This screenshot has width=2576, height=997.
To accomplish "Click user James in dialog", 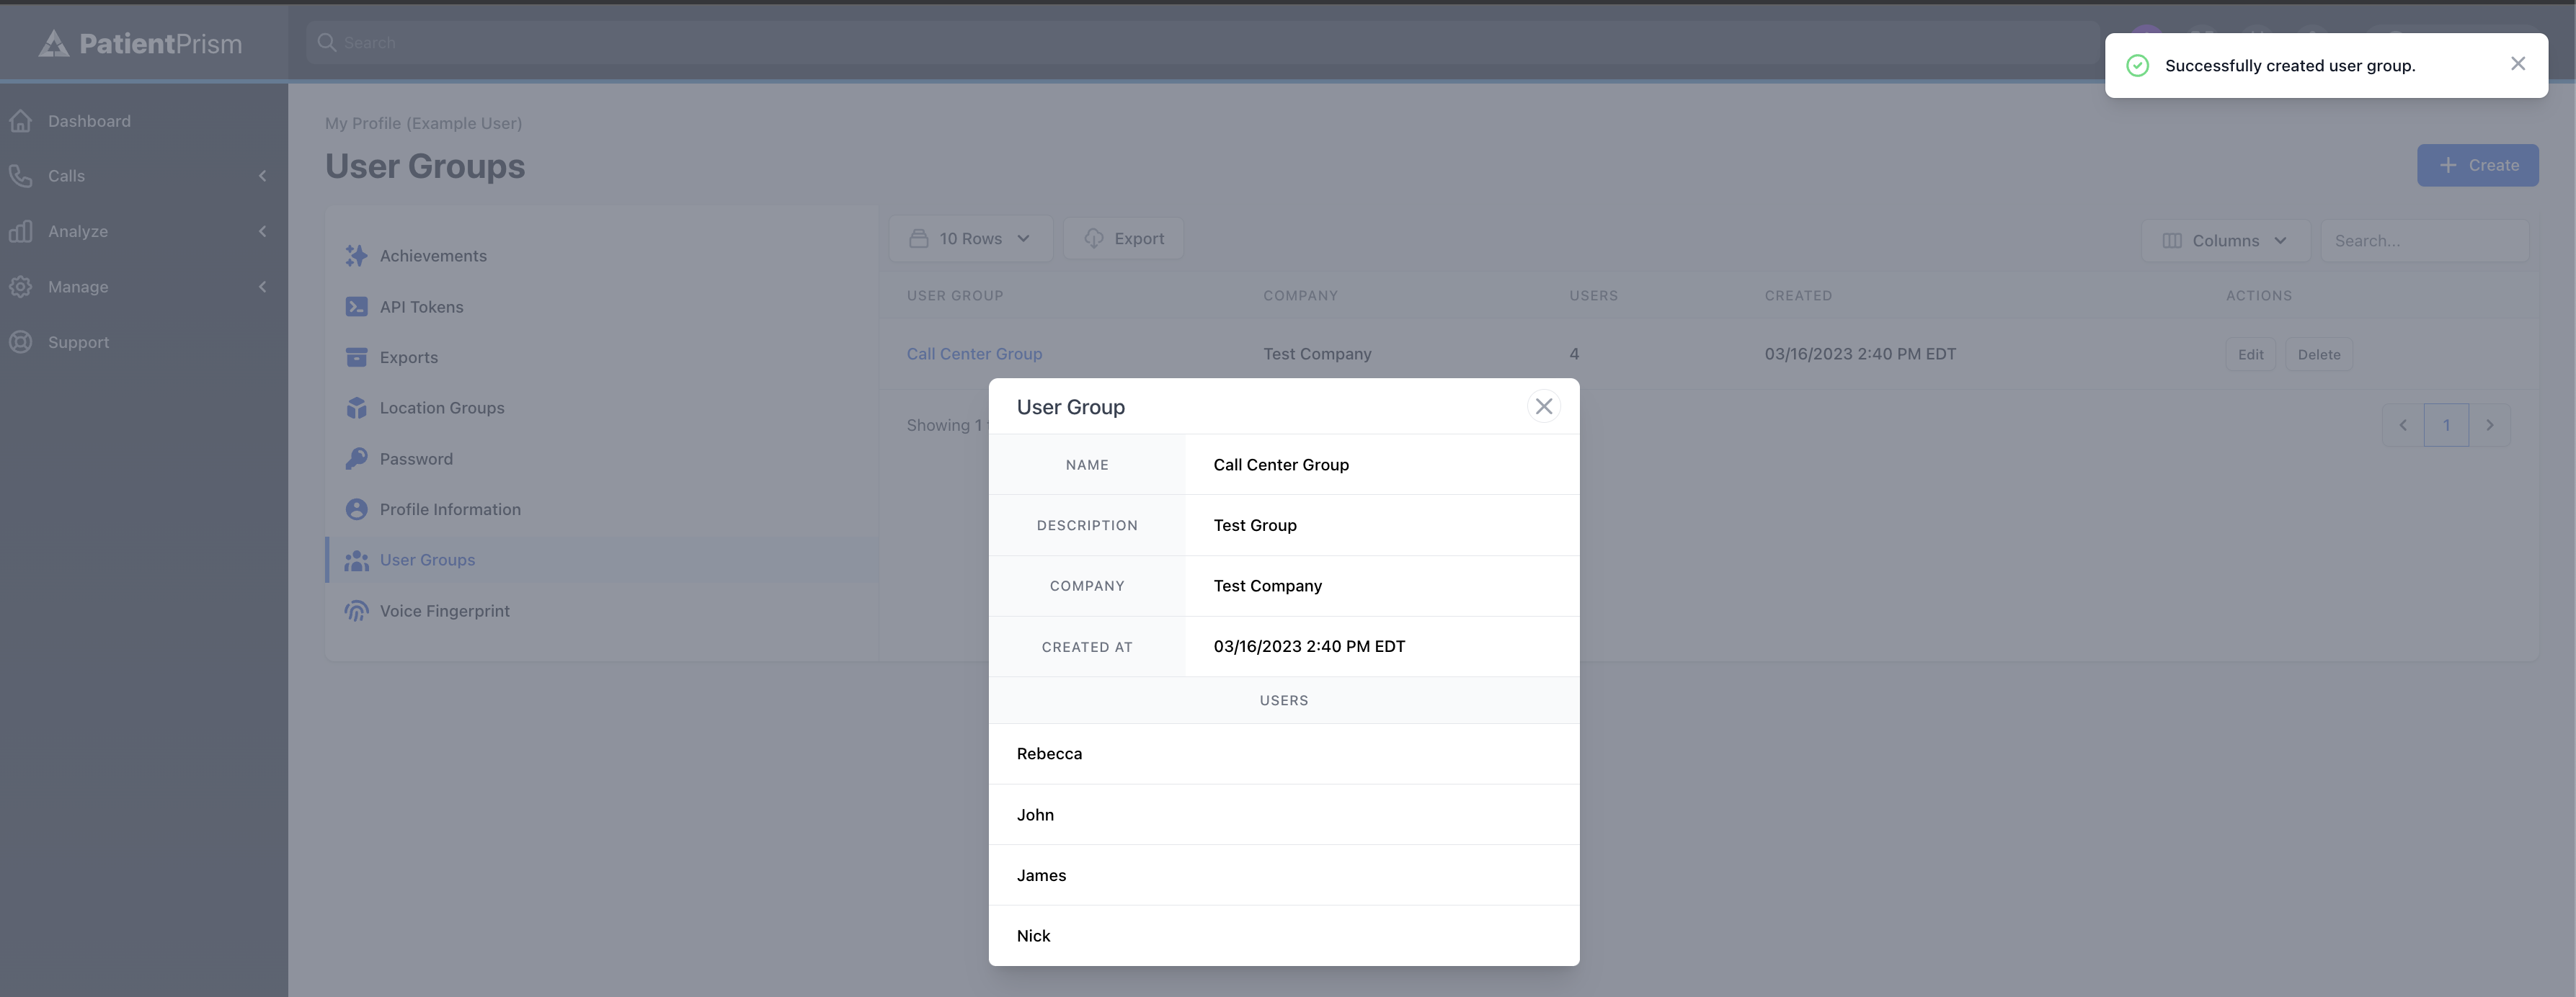I will click(1283, 875).
